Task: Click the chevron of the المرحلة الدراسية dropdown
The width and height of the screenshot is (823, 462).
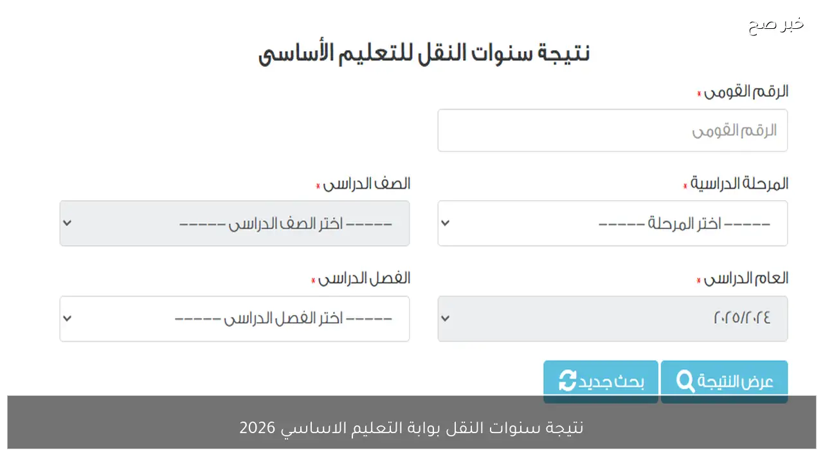Action: coord(446,223)
